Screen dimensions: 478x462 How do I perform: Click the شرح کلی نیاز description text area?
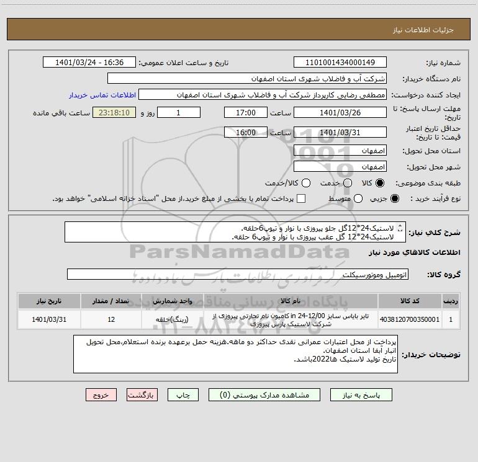[235, 232]
